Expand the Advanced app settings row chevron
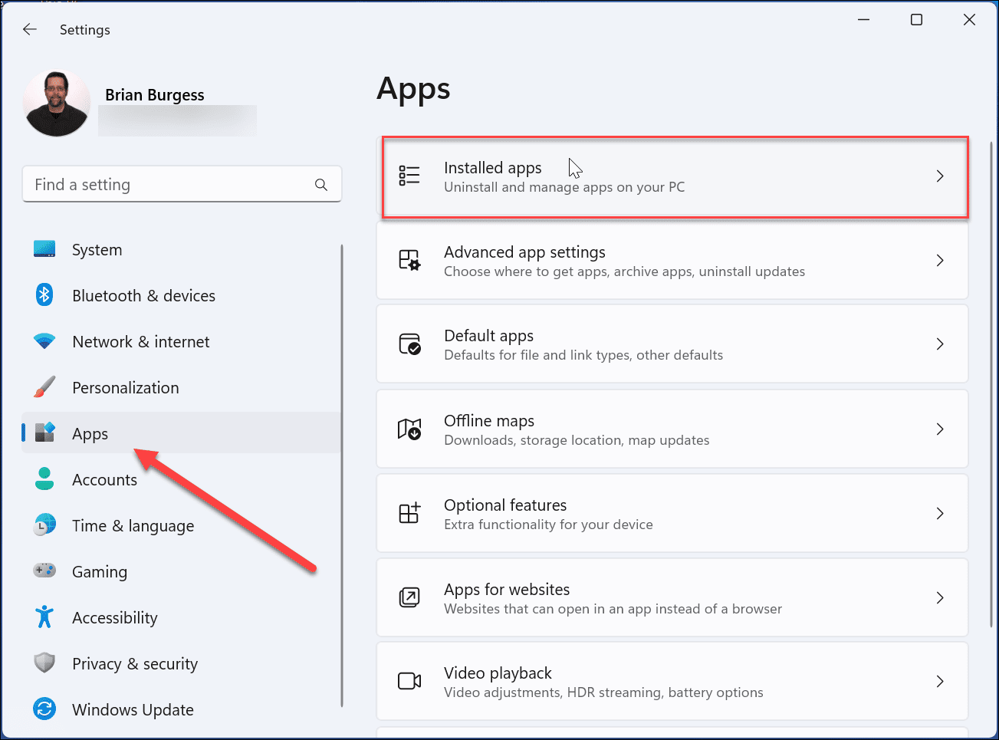The width and height of the screenshot is (999, 740). point(940,260)
